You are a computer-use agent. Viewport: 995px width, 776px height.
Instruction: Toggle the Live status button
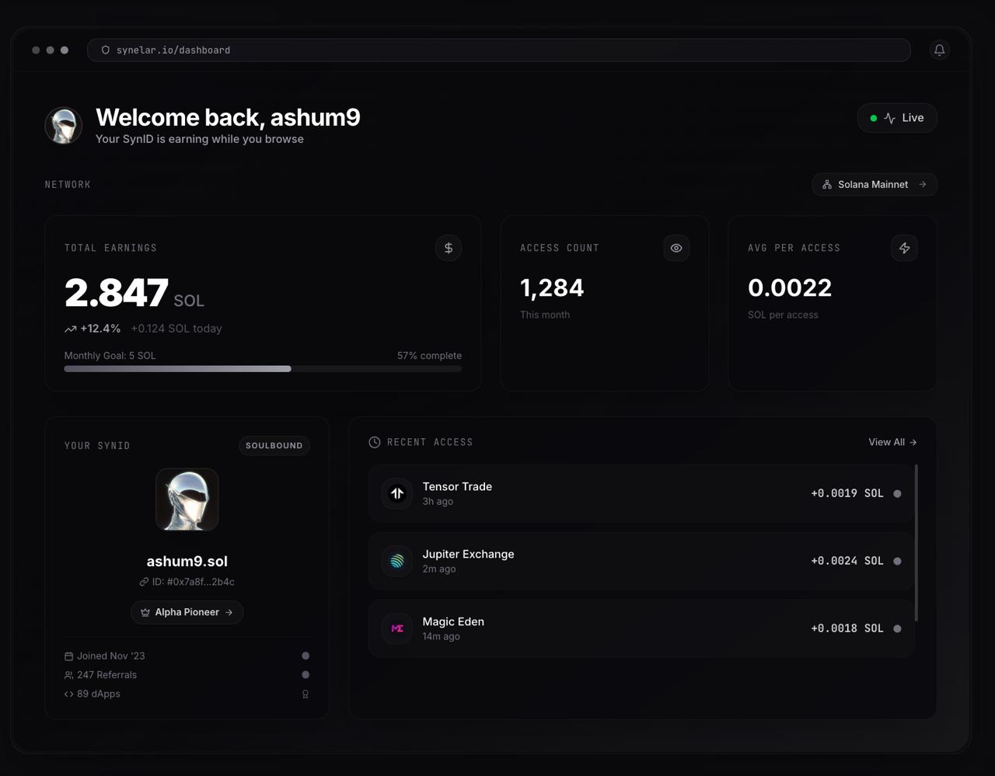[897, 118]
